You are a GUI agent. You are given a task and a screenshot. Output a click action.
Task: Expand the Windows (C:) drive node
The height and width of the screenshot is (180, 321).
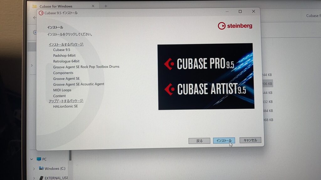point(34,169)
